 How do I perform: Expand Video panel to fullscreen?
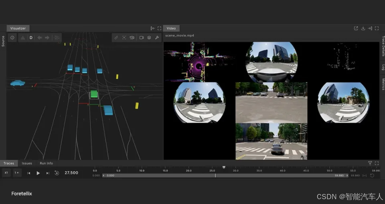click(377, 28)
